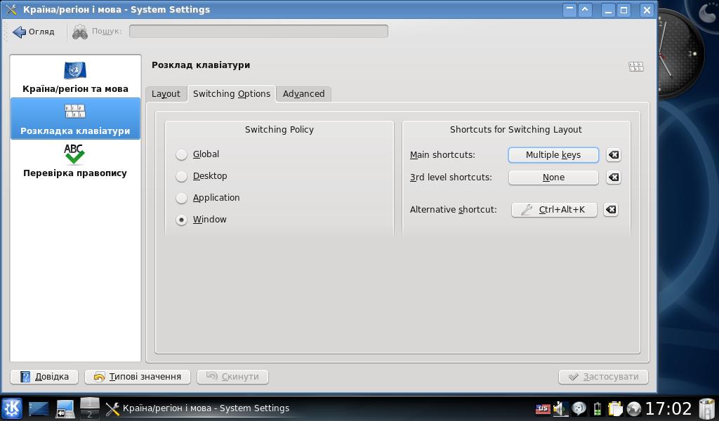
Task: Shade the window with titlebar up-arrow button
Action: click(585, 10)
